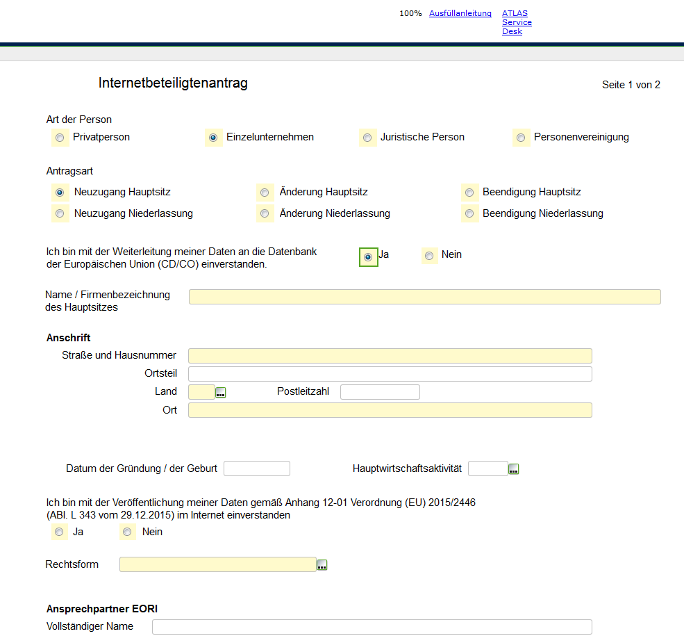Choose Personenvereinigung radio option
This screenshot has width=684, height=636.
(521, 138)
